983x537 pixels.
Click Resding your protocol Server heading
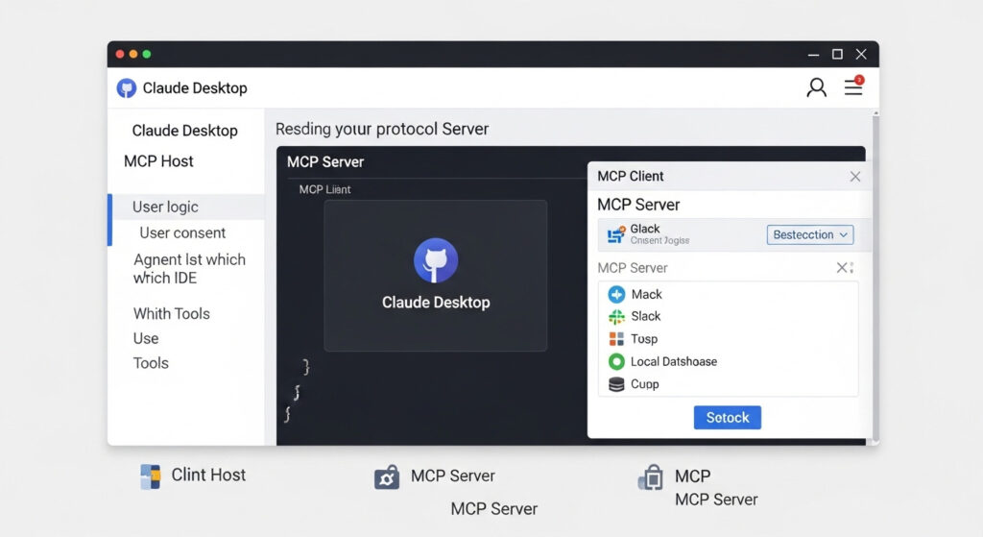pyautogui.click(x=382, y=130)
